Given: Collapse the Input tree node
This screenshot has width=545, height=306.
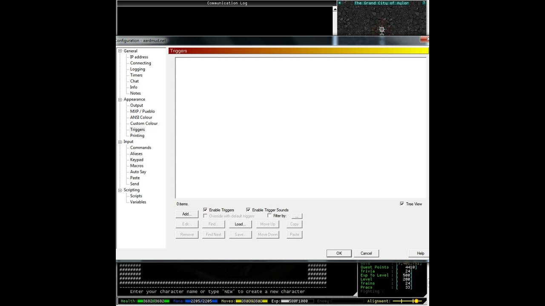Looking at the screenshot, I should 120,142.
